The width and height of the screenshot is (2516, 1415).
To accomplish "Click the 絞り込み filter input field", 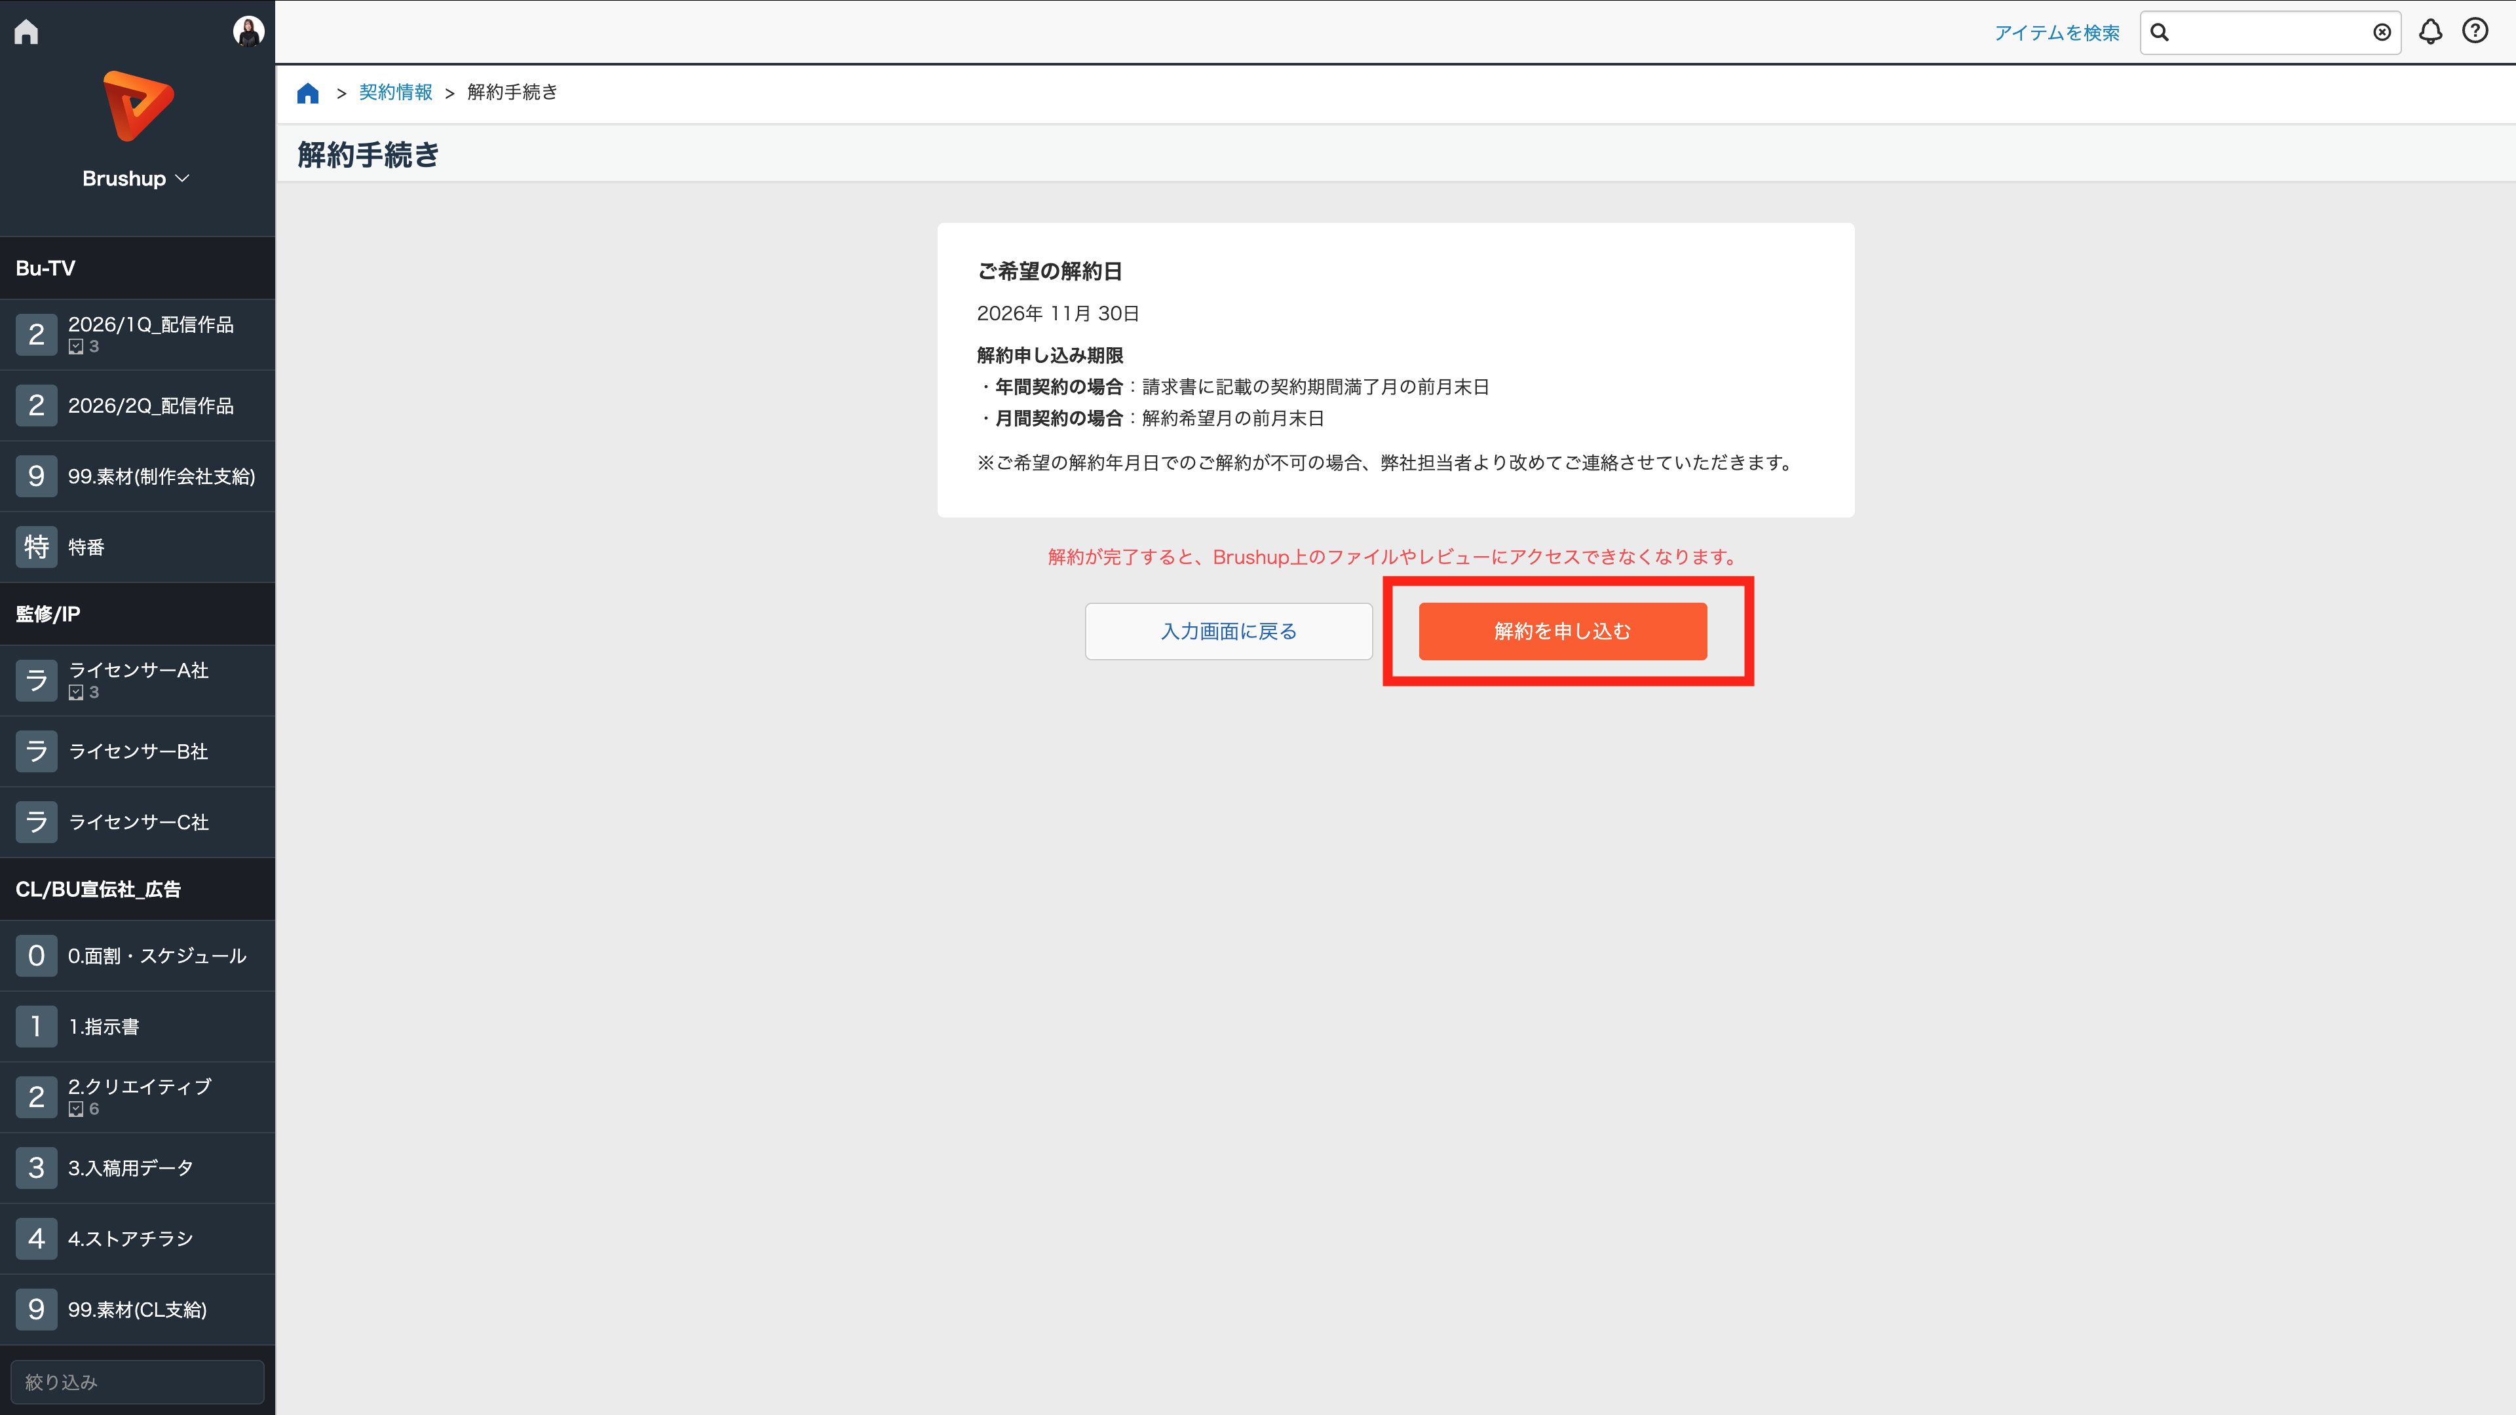I will pos(138,1382).
